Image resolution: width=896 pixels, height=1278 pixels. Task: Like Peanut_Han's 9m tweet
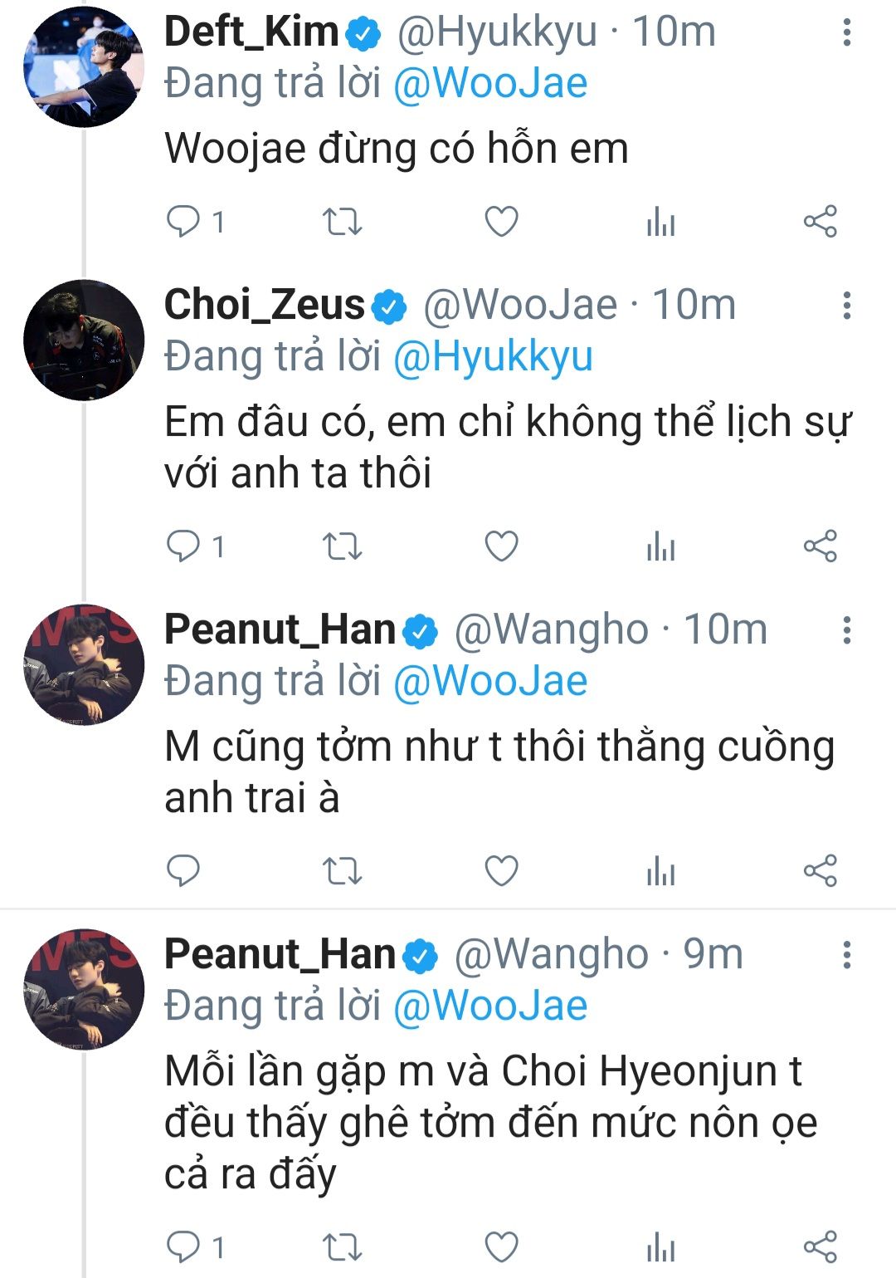point(501,1246)
